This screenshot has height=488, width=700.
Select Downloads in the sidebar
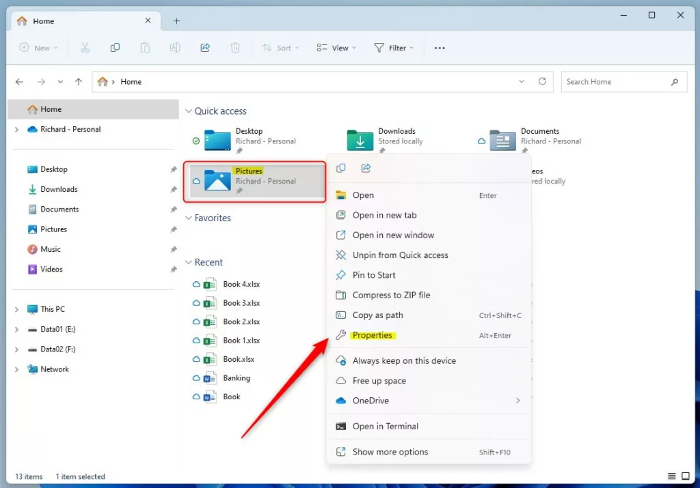pyautogui.click(x=93, y=190)
